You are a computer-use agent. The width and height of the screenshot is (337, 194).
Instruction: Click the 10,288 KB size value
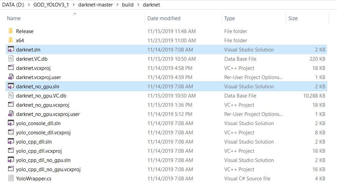click(x=314, y=96)
